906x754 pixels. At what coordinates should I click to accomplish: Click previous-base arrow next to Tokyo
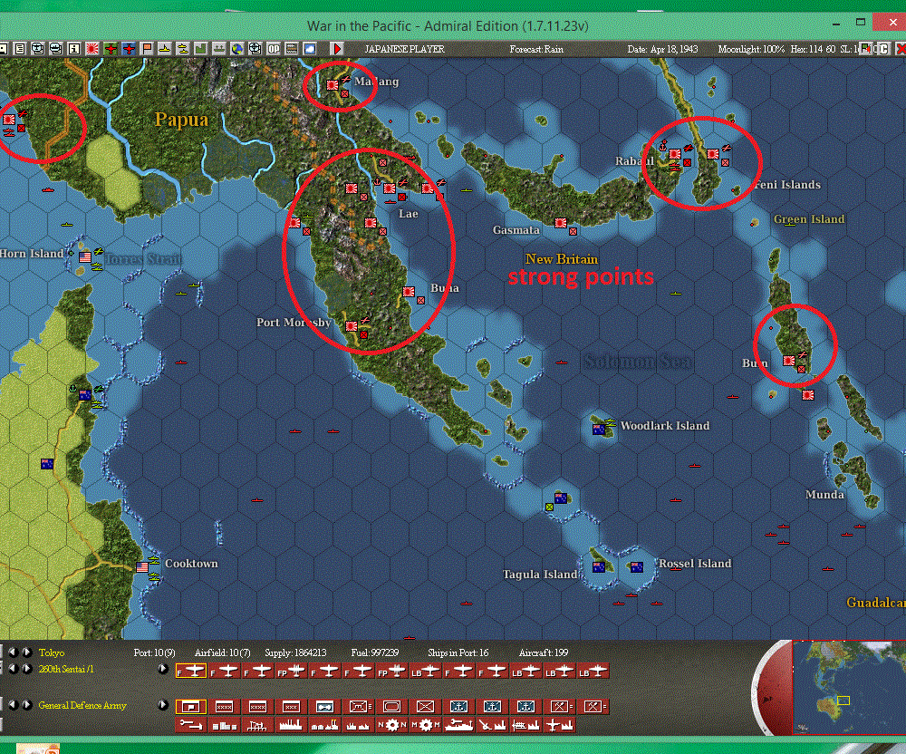[x=13, y=652]
